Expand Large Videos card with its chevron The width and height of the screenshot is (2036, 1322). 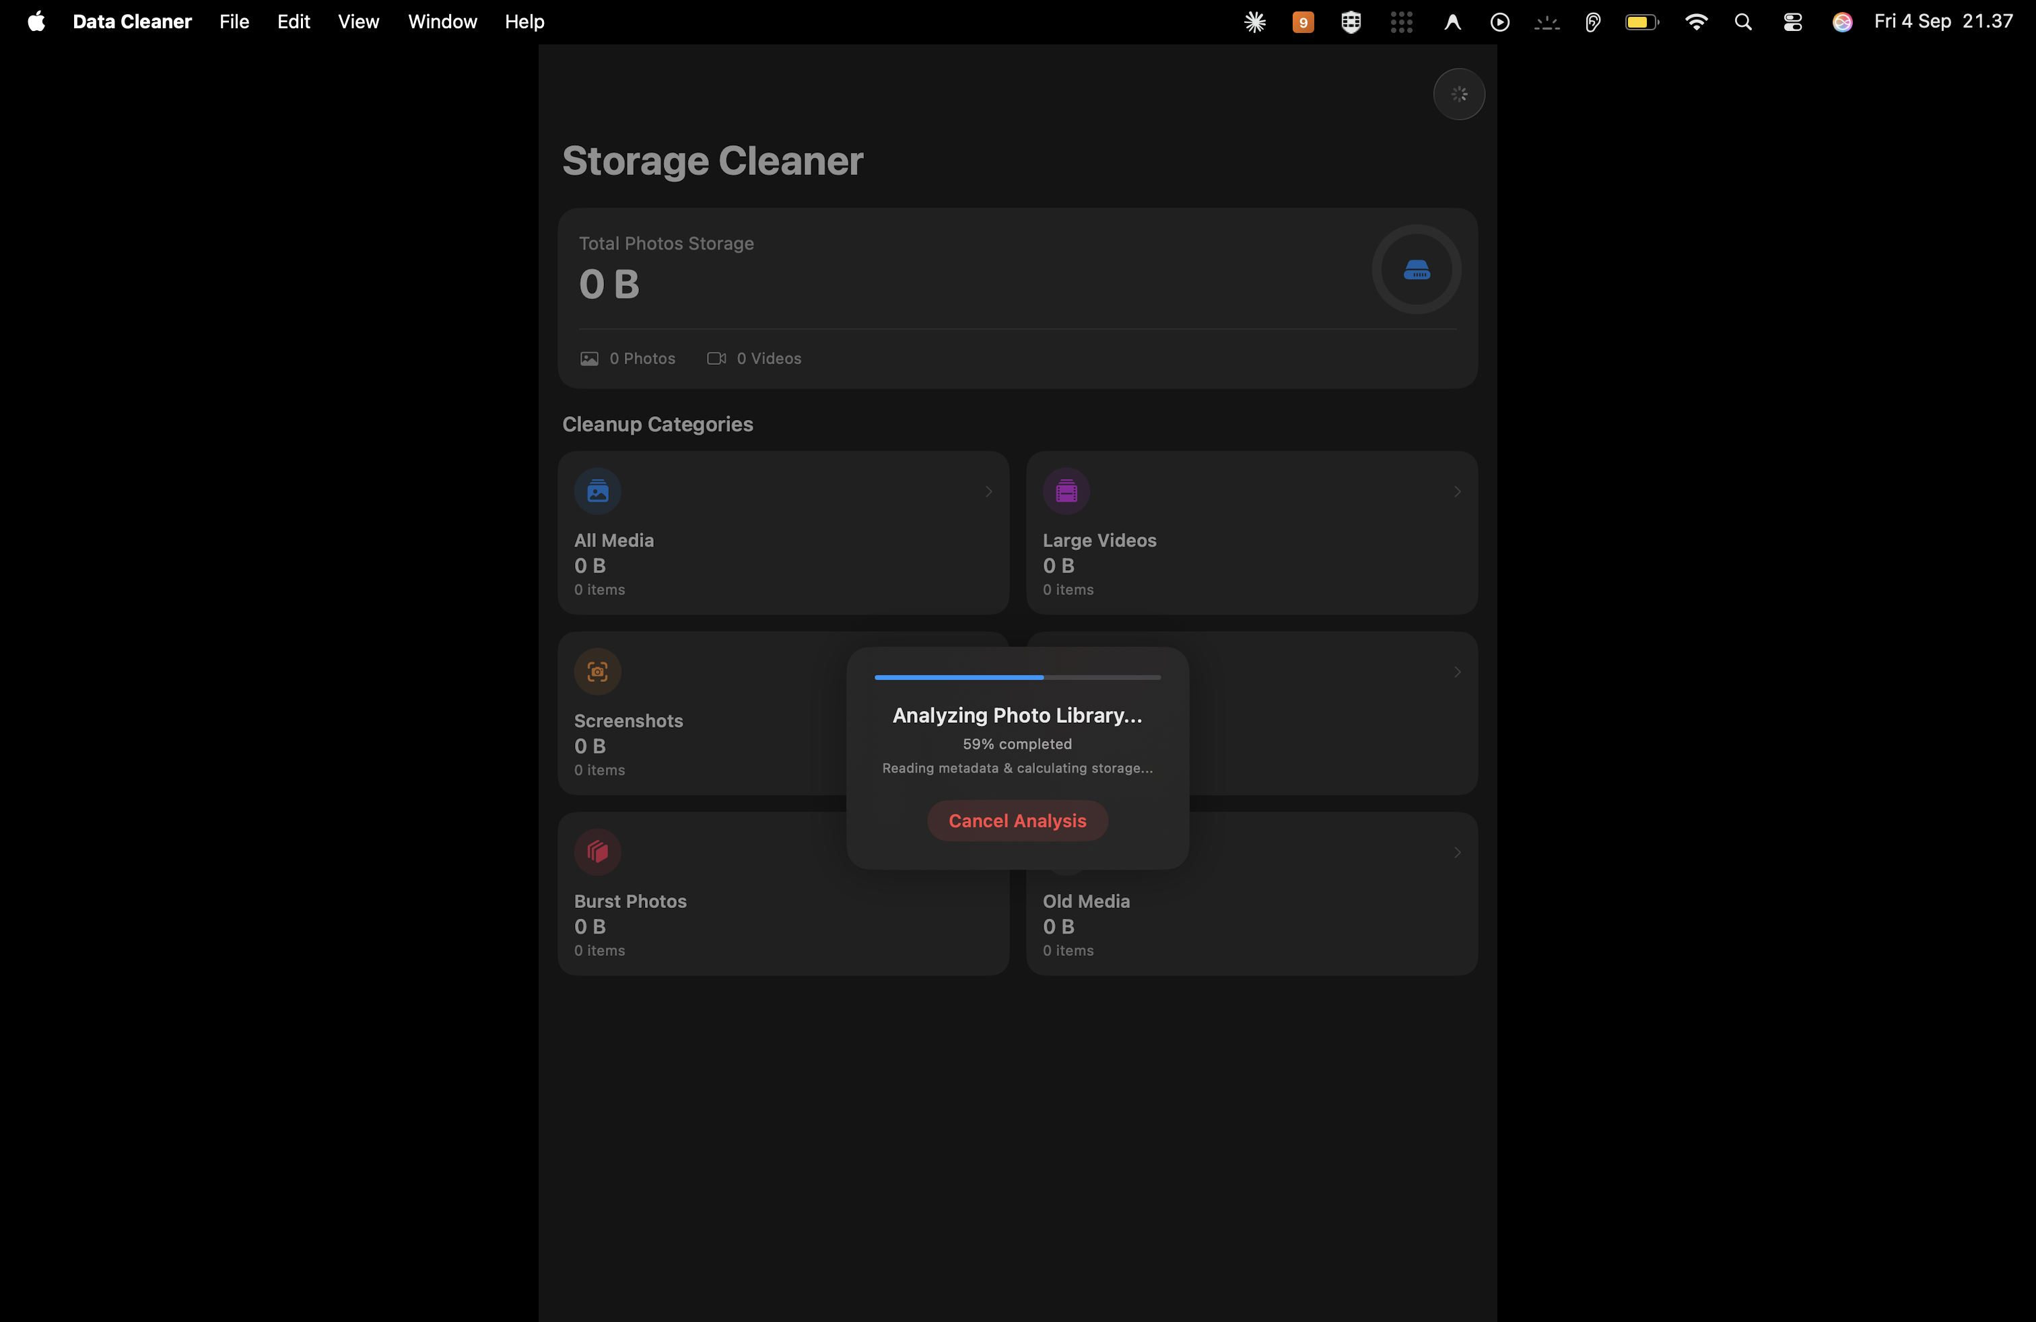(x=1457, y=491)
